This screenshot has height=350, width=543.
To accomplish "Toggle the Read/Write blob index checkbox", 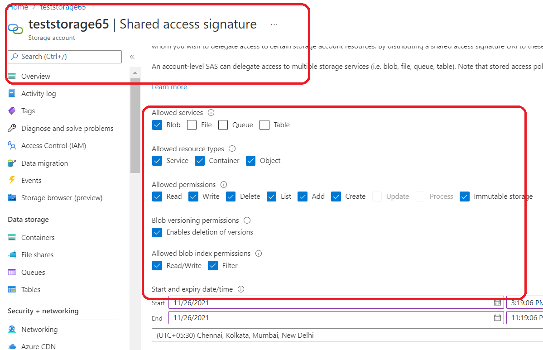I will pos(157,265).
